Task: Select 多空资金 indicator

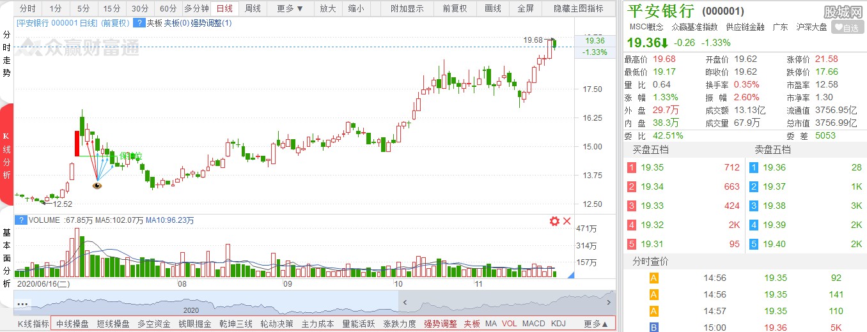Action: coord(154,324)
